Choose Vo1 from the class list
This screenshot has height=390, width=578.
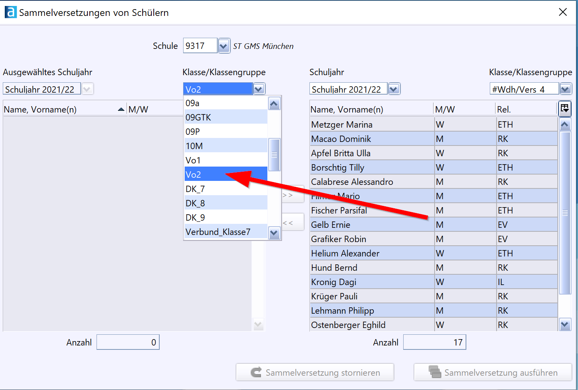pos(226,160)
